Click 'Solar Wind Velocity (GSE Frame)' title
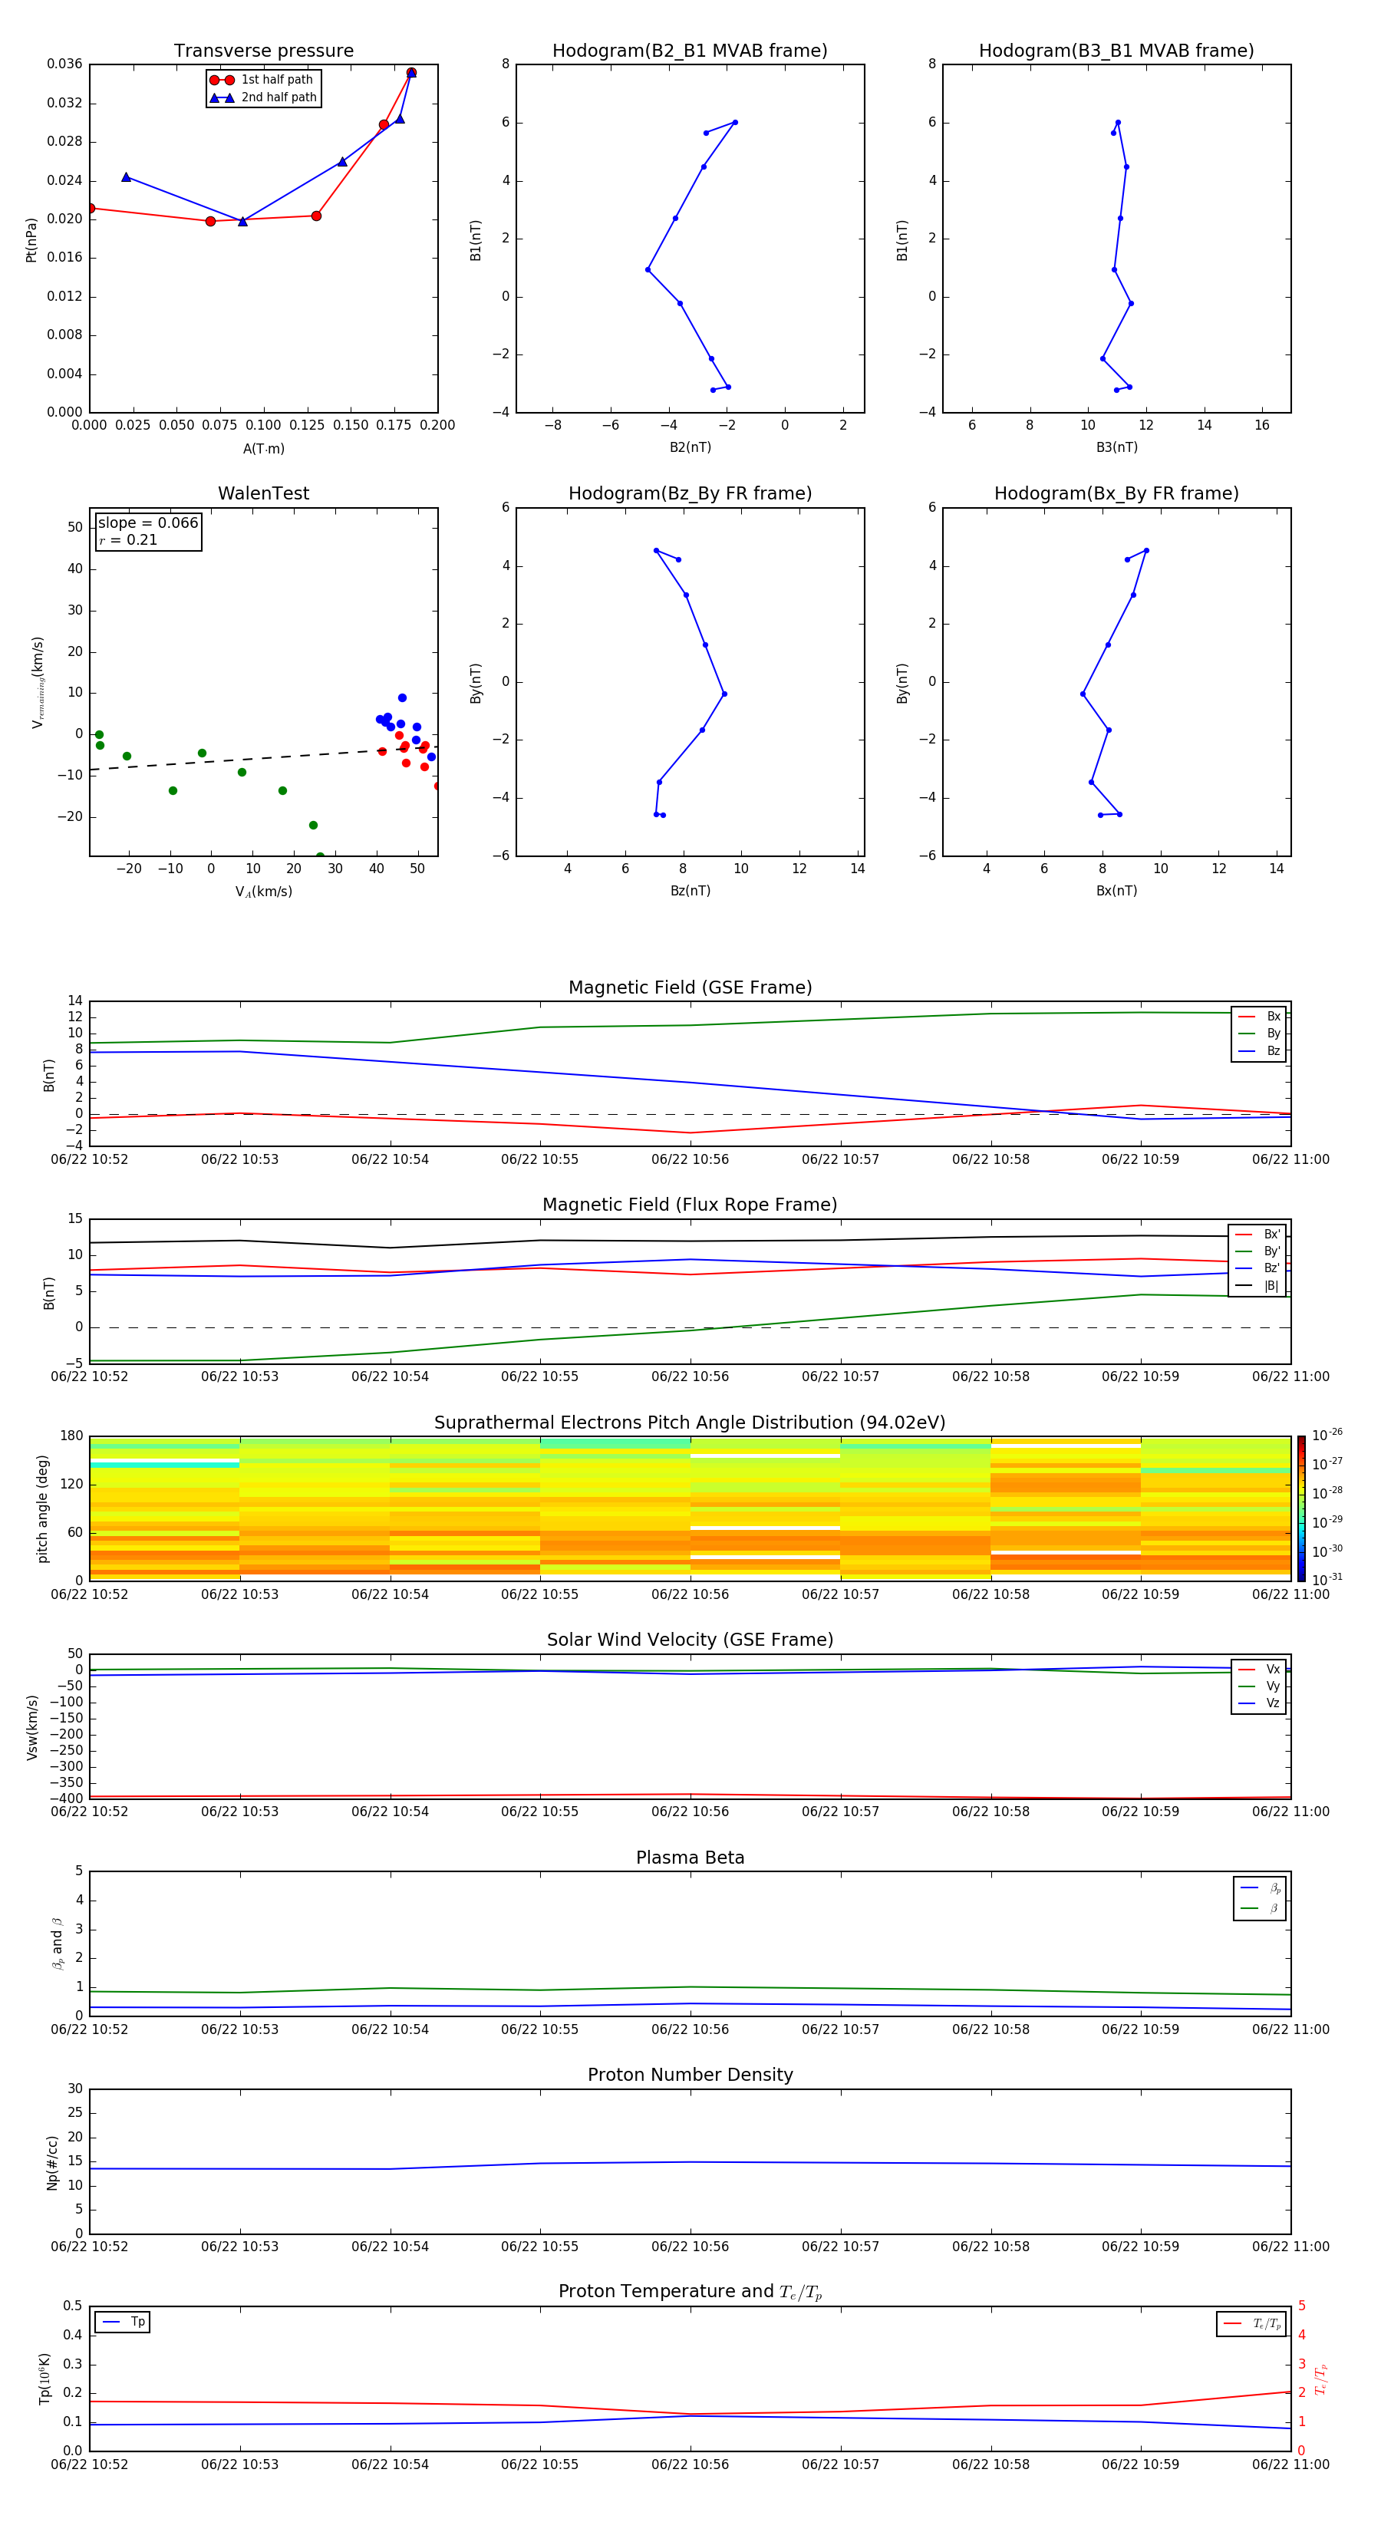1381x2532 pixels. coord(690,1640)
